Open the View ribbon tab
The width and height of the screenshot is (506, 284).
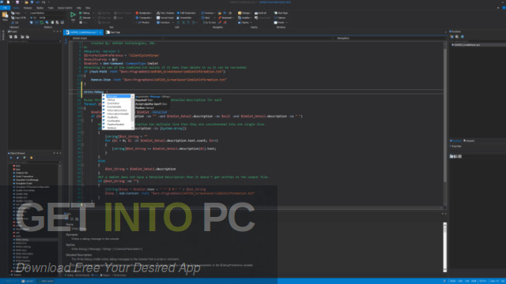pos(88,8)
